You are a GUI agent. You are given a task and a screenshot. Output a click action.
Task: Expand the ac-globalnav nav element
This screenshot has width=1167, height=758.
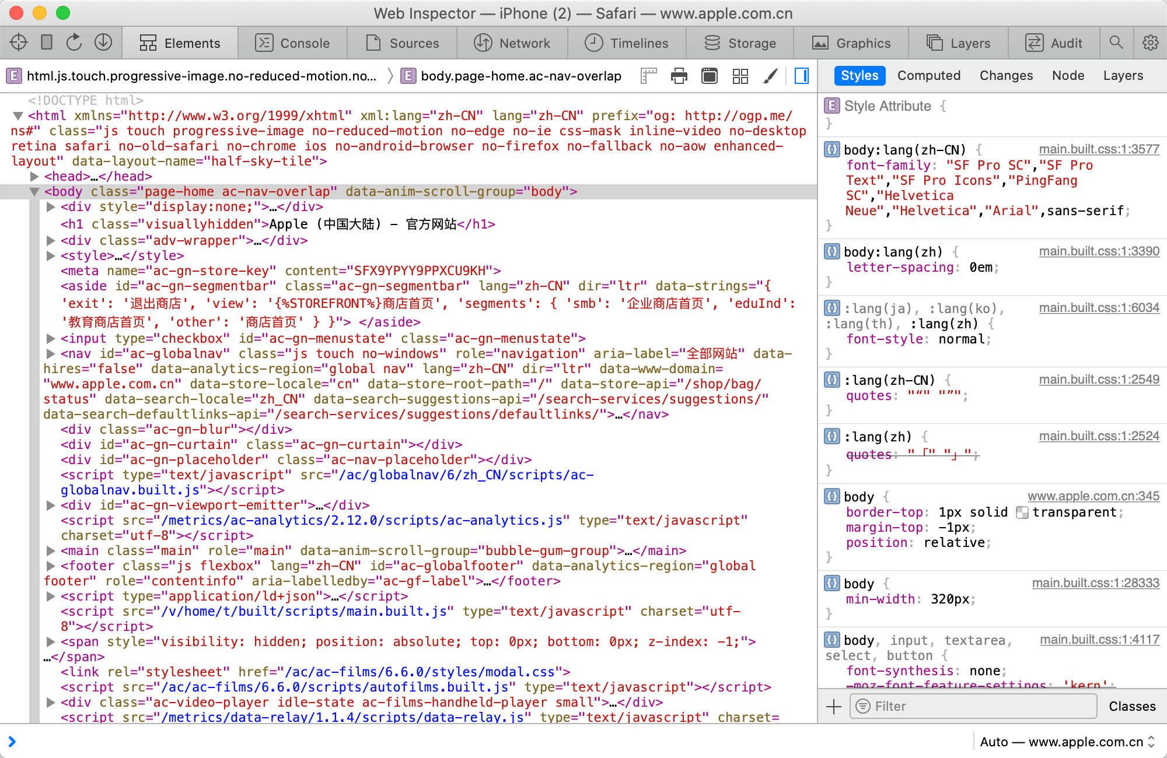51,353
